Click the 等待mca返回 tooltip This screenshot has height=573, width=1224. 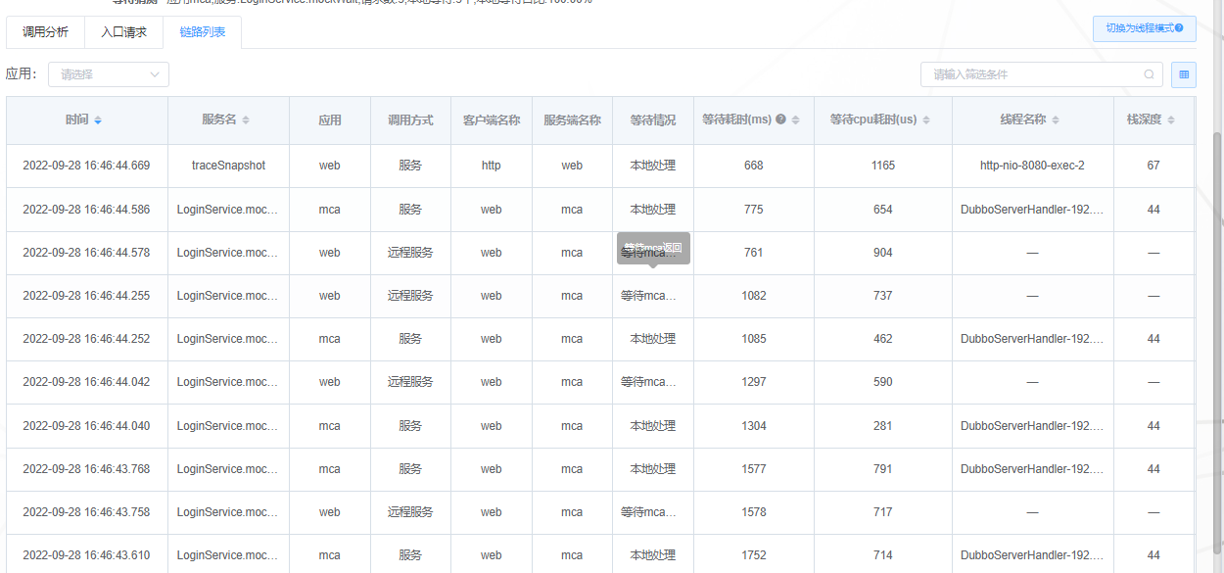pos(653,248)
